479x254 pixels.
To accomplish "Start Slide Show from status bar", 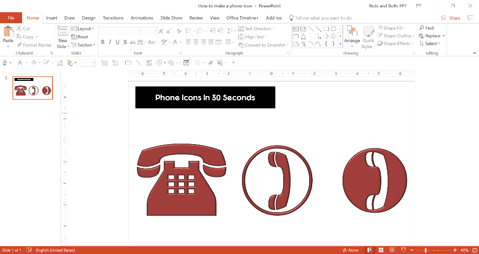I will [x=403, y=250].
